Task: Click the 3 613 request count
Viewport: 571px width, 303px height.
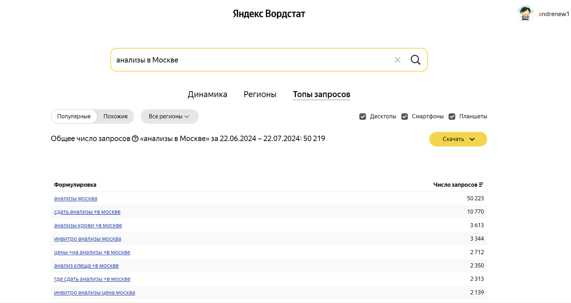Action: [477, 225]
